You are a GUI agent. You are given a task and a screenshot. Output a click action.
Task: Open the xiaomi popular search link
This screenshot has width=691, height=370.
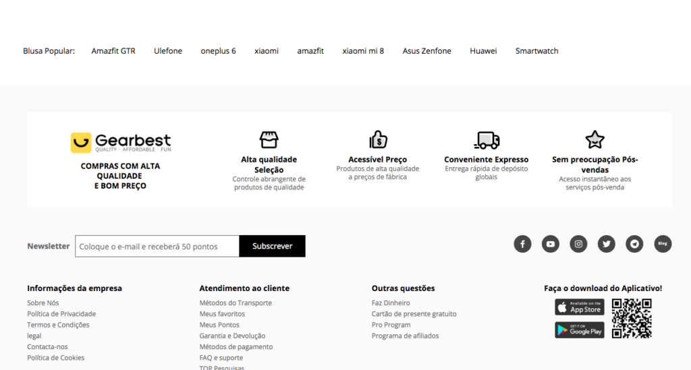coord(266,51)
